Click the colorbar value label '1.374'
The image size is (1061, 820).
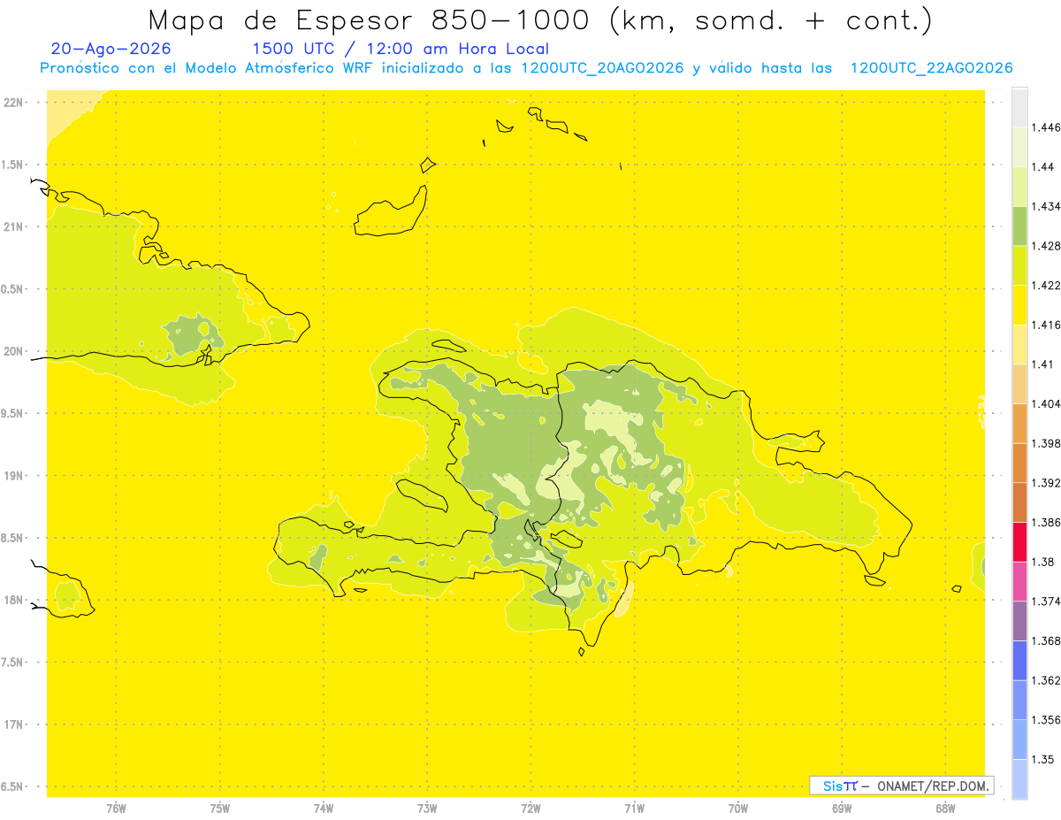[x=1046, y=602]
